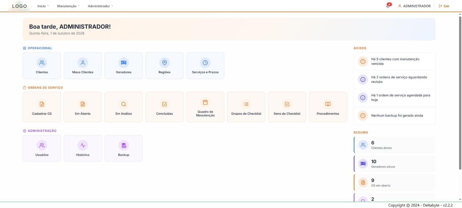The width and height of the screenshot is (462, 208).
Task: Open the Regiões map pin icon
Action: click(x=164, y=63)
